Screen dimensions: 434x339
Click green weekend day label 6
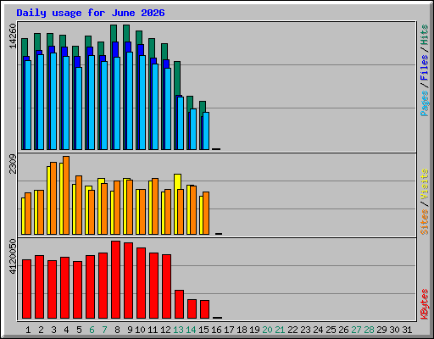(x=92, y=330)
